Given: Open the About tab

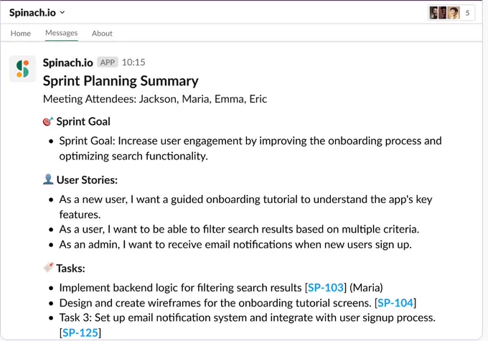Looking at the screenshot, I should pos(102,33).
